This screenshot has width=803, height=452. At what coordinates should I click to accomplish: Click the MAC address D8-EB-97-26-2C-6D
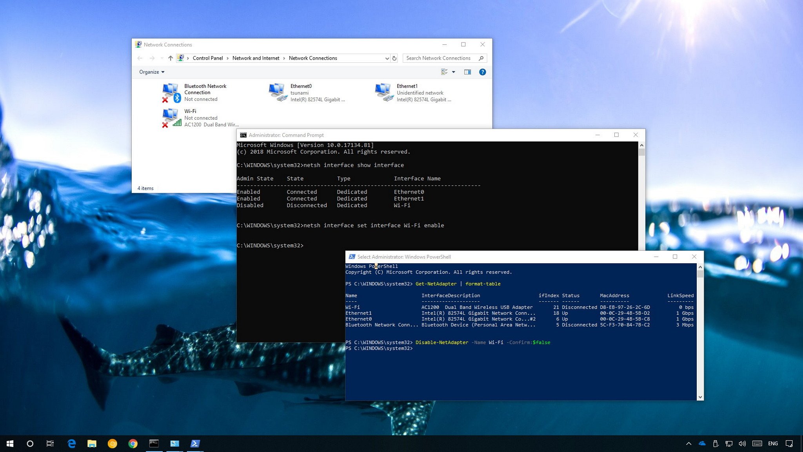tap(625, 307)
